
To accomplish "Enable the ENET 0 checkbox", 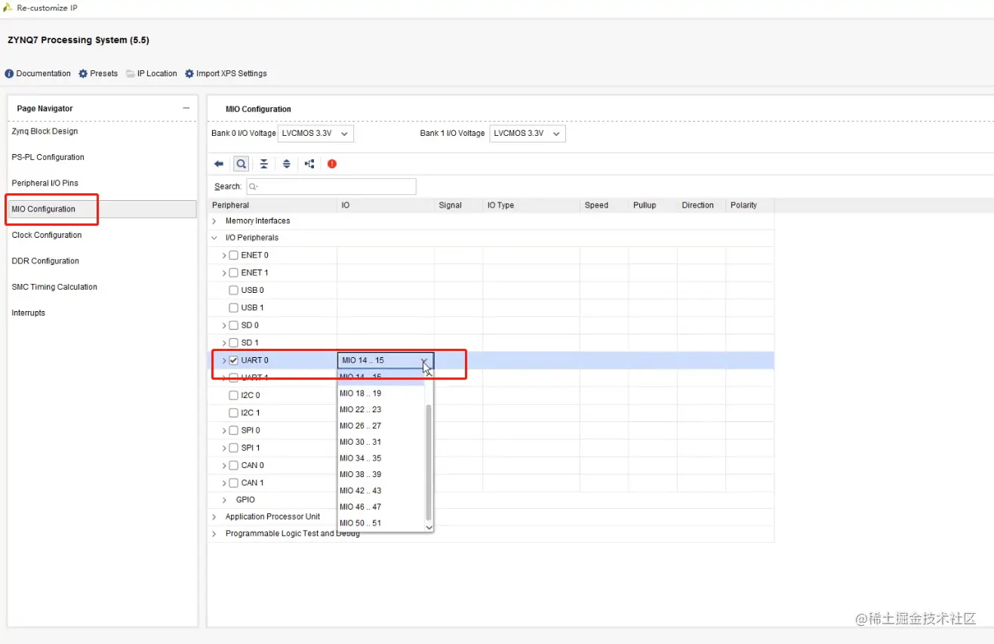I will (x=233, y=255).
